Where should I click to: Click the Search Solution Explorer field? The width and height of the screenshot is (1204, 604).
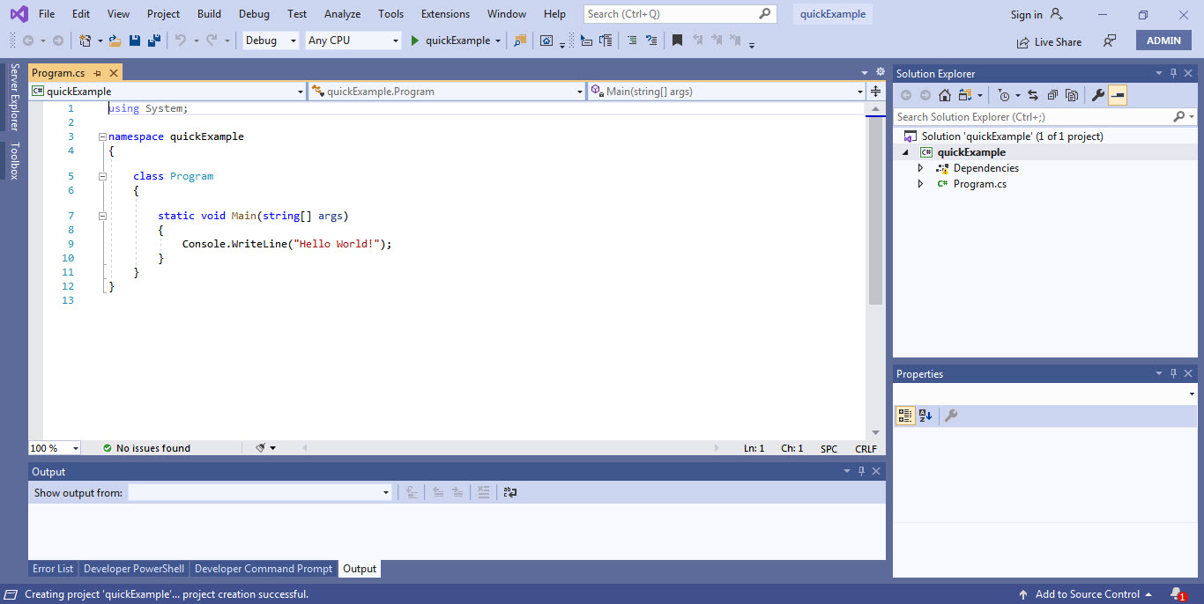[1044, 117]
